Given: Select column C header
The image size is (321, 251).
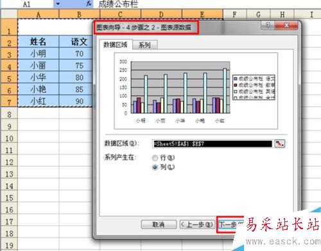Looking at the screenshot, I should pyautogui.click(x=120, y=14).
